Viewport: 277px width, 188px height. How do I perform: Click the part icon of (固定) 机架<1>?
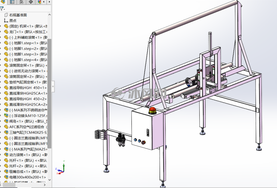[x=6, y=26]
